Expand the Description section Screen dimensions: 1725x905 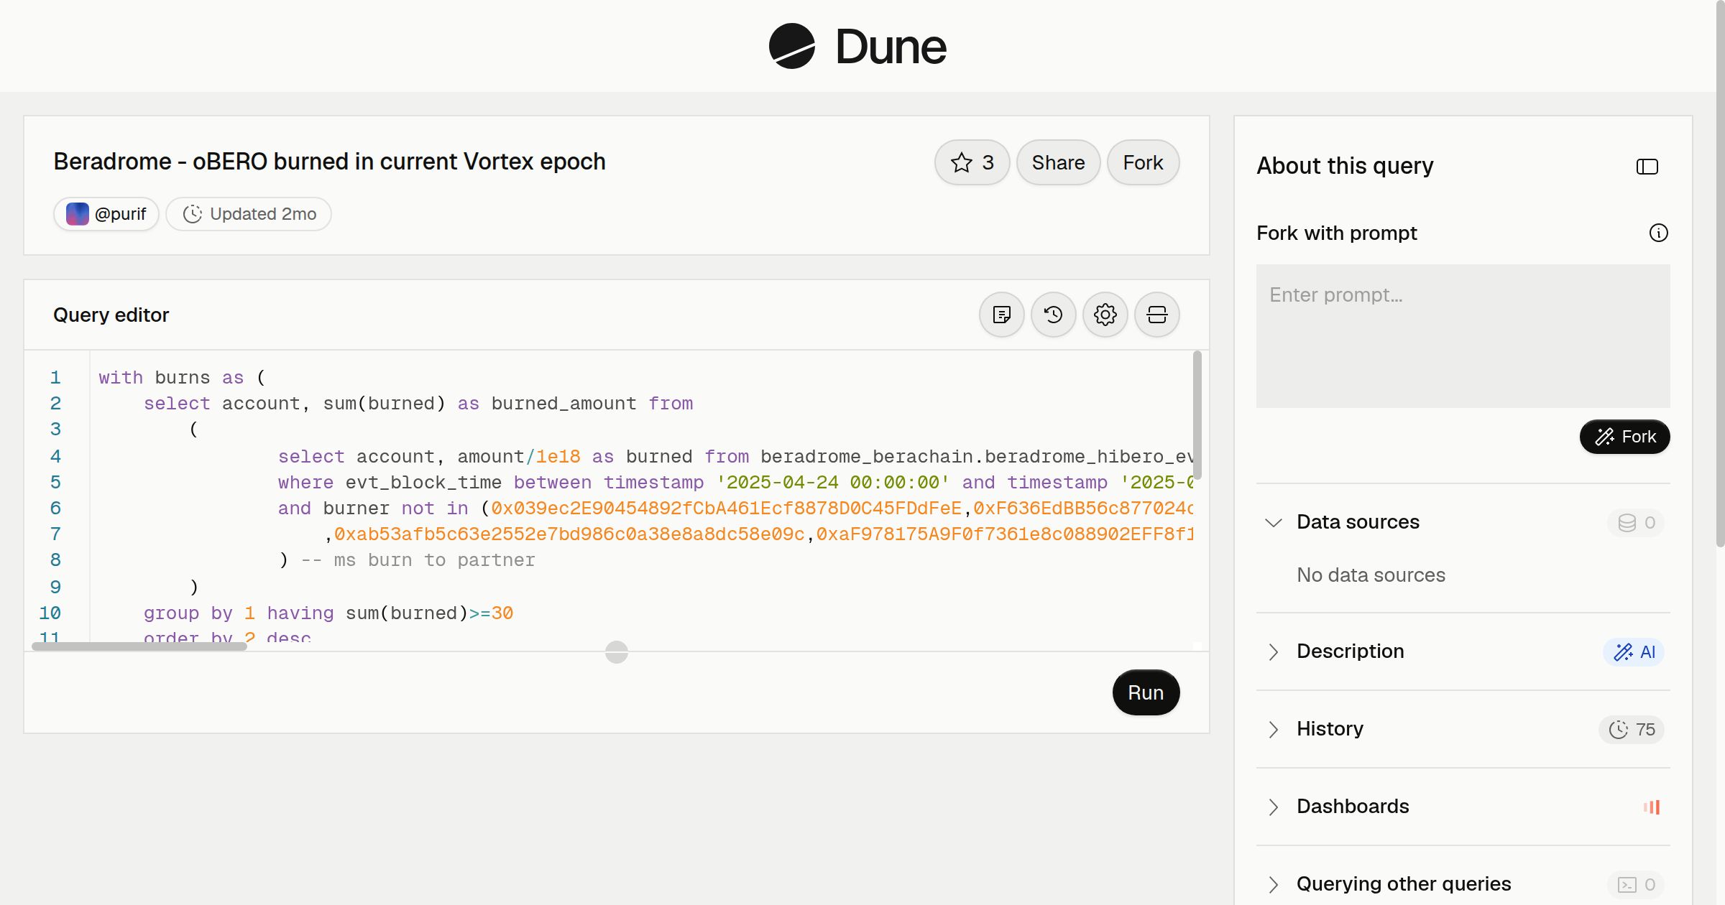[x=1273, y=651]
